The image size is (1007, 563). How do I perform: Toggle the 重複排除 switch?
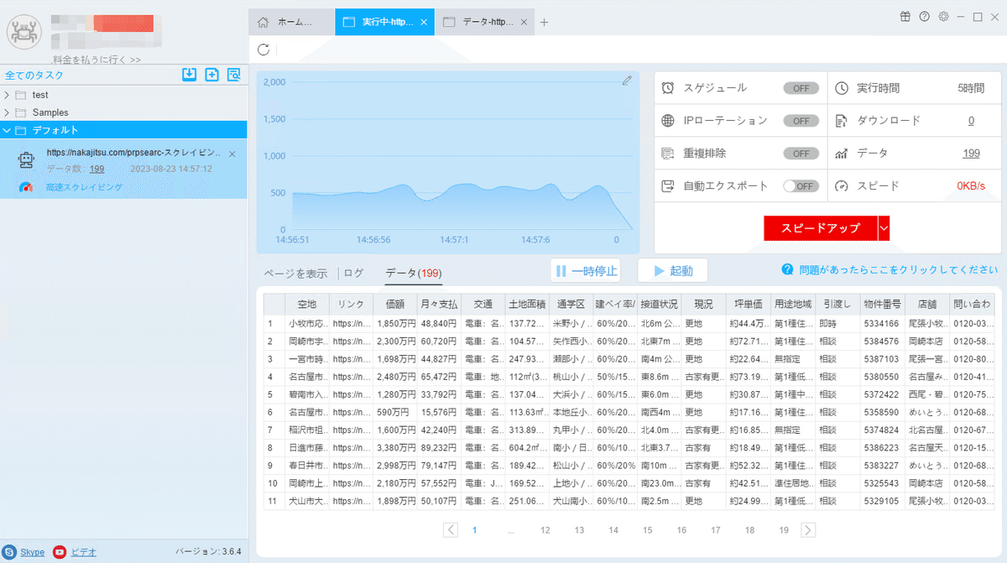pyautogui.click(x=801, y=154)
